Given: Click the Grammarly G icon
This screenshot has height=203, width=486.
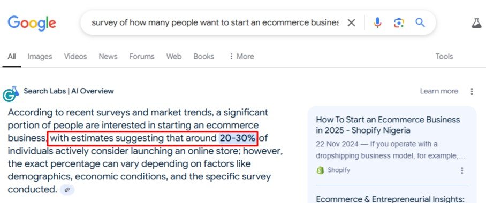Looking at the screenshot, I should click(x=9, y=96).
